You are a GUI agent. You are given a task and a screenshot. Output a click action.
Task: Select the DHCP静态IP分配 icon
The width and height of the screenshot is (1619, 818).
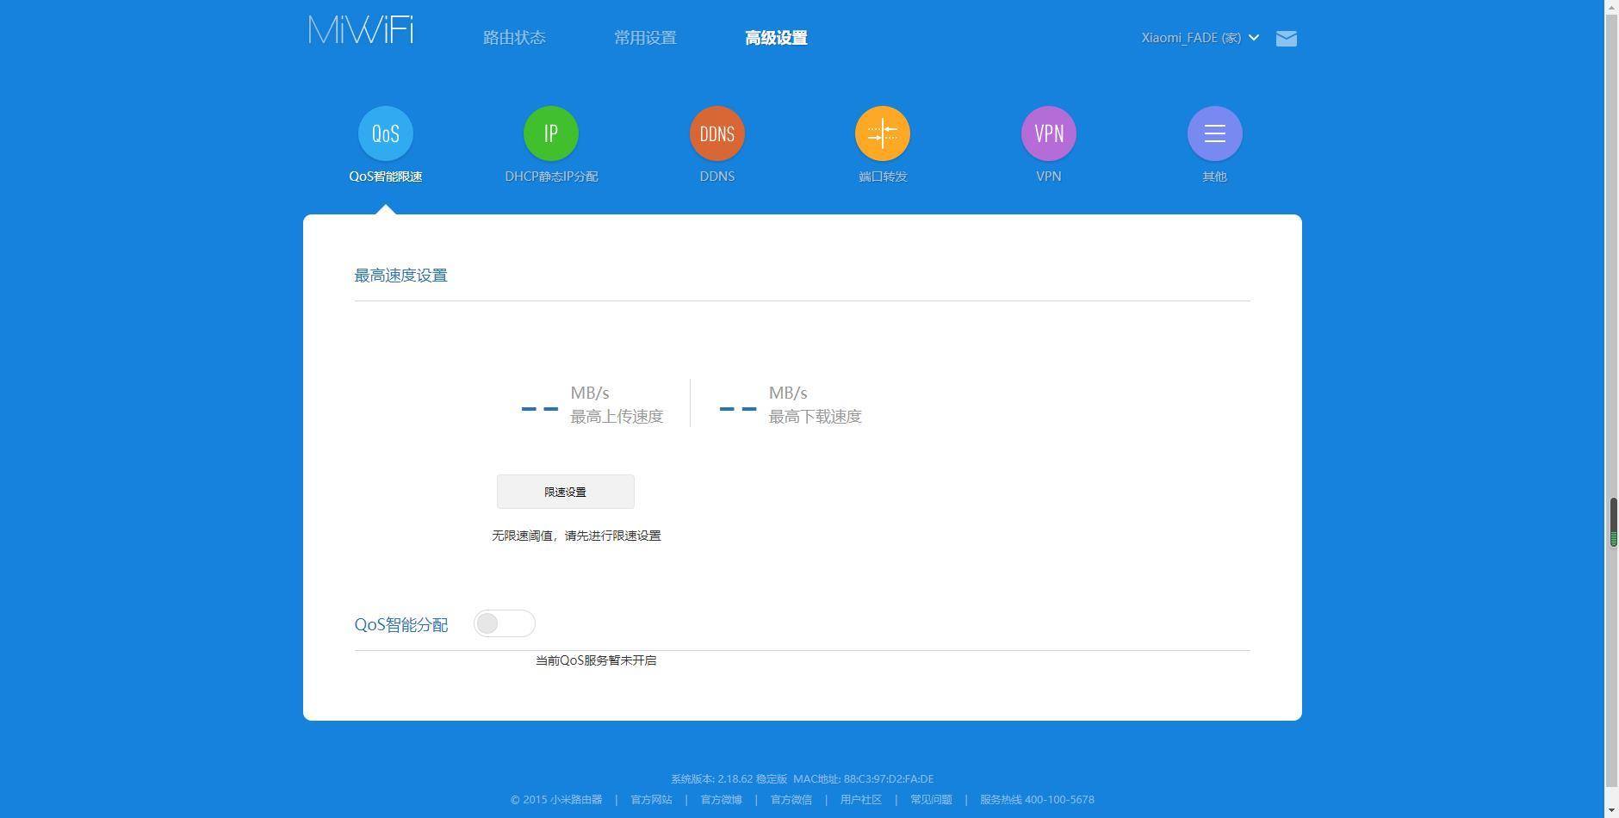550,133
